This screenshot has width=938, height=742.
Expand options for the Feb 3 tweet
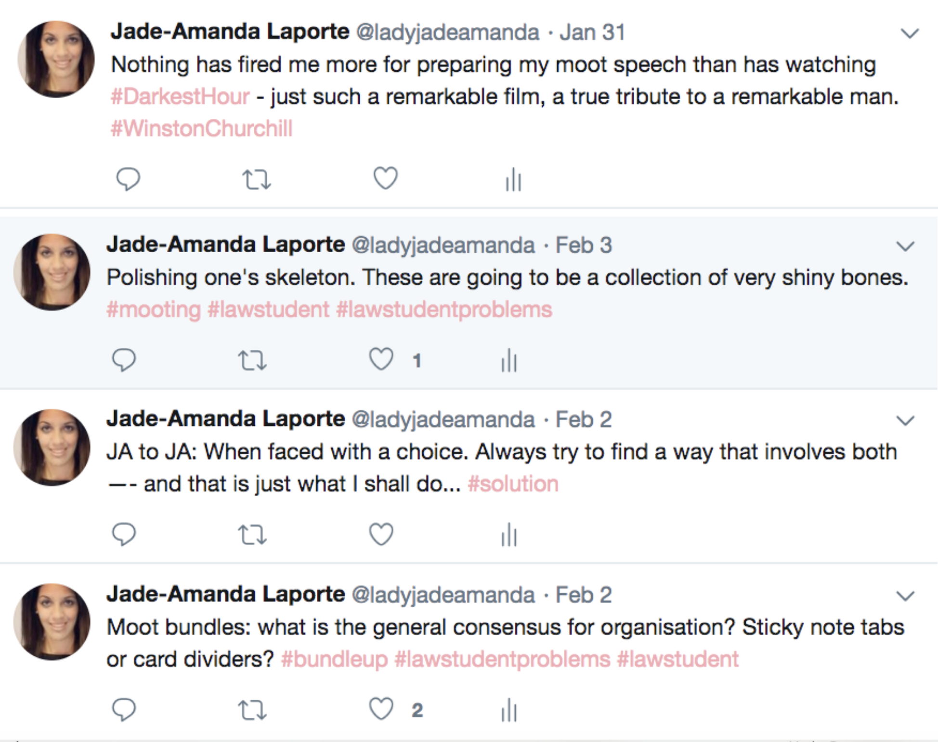click(x=905, y=246)
